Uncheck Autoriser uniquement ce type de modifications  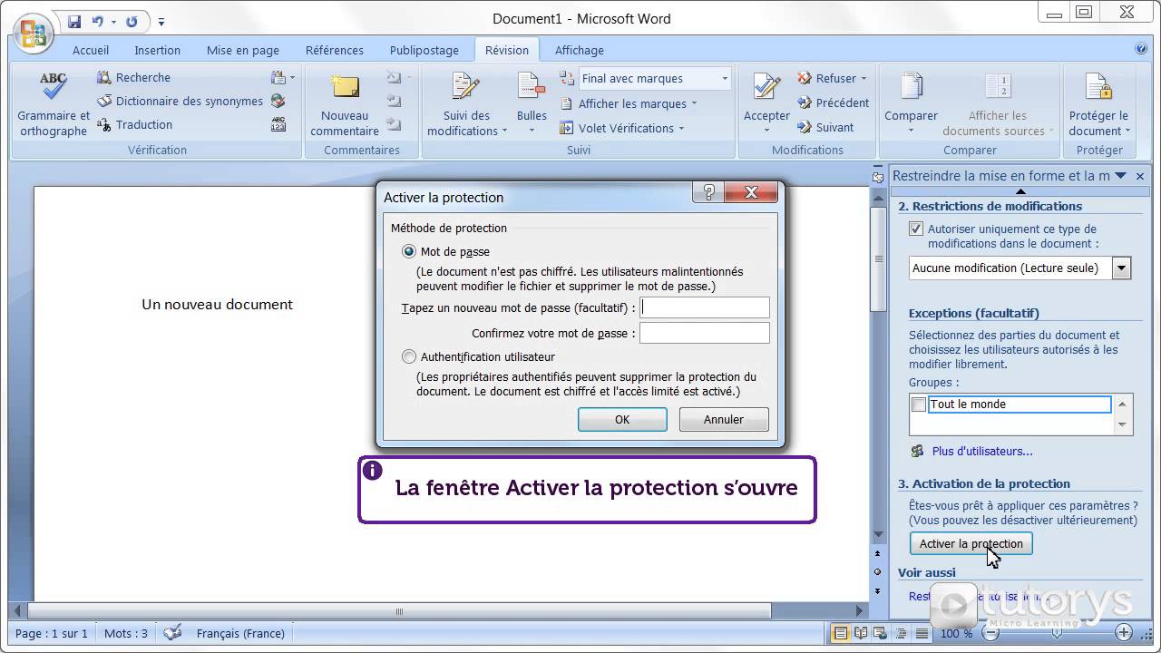(x=917, y=229)
